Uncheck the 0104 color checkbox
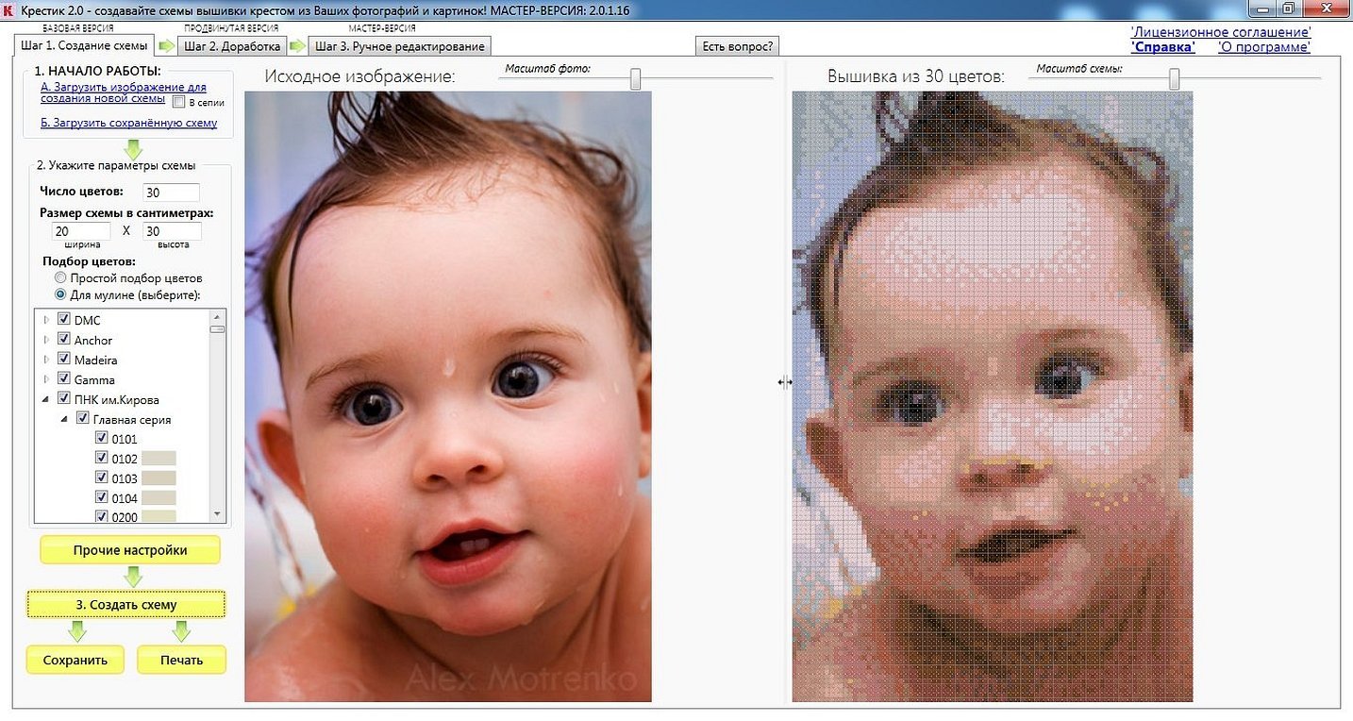1353x721 pixels. (102, 496)
